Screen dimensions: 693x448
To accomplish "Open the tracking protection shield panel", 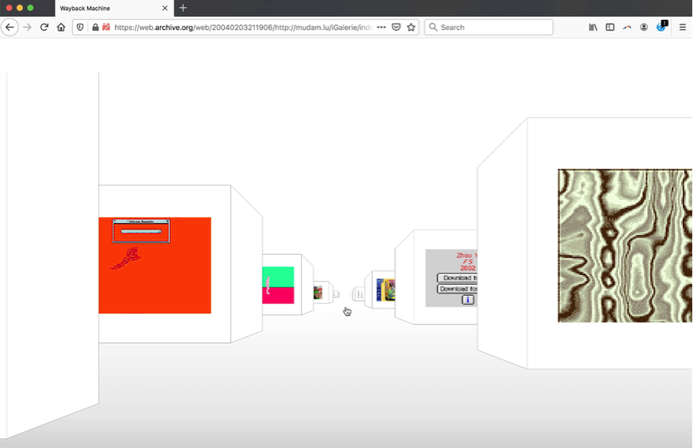I will pos(80,28).
